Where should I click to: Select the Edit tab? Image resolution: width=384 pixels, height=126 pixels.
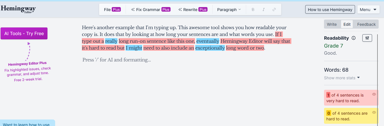347,24
